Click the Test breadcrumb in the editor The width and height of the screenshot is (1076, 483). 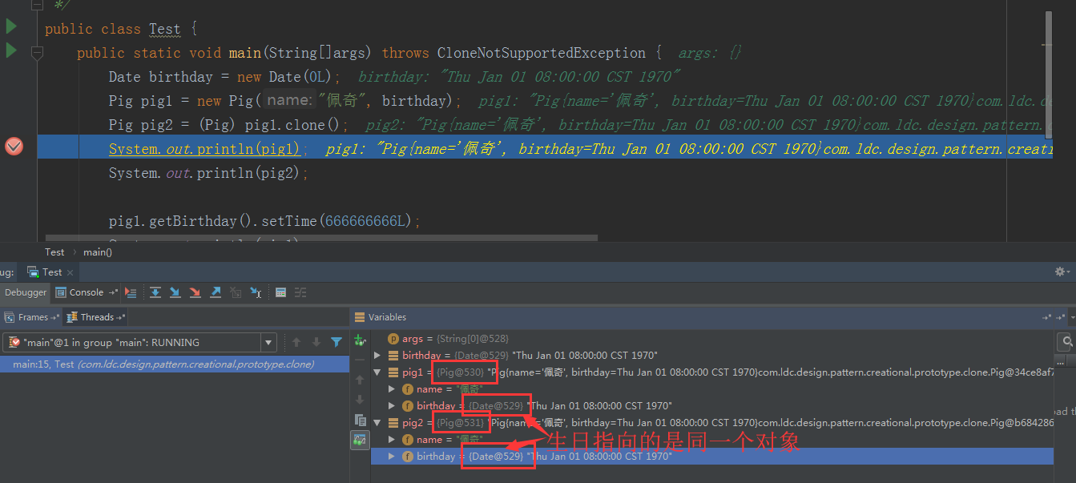pyautogui.click(x=54, y=252)
